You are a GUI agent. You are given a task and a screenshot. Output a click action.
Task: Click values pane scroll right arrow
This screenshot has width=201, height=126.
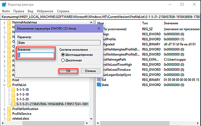197,123
